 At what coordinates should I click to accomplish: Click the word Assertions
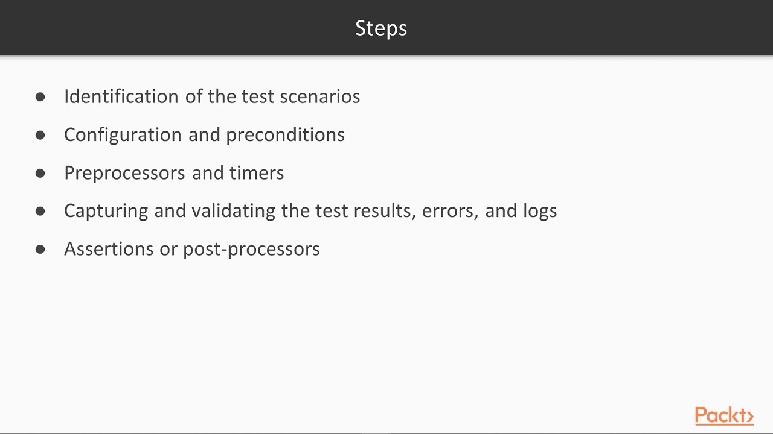click(x=109, y=249)
